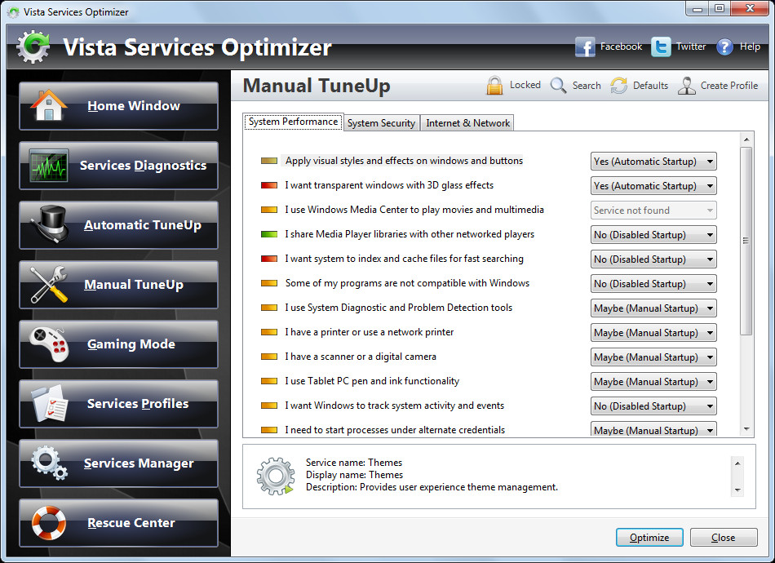Click 'Description: Provides user experience theme management' text
The image size is (775, 563).
tap(432, 487)
